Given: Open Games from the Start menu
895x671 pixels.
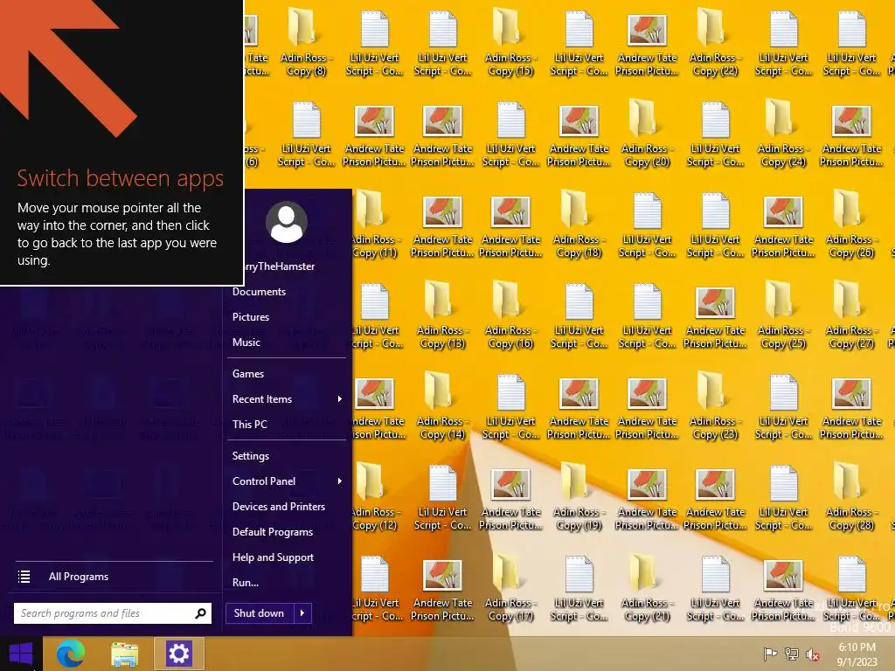Looking at the screenshot, I should pos(247,374).
